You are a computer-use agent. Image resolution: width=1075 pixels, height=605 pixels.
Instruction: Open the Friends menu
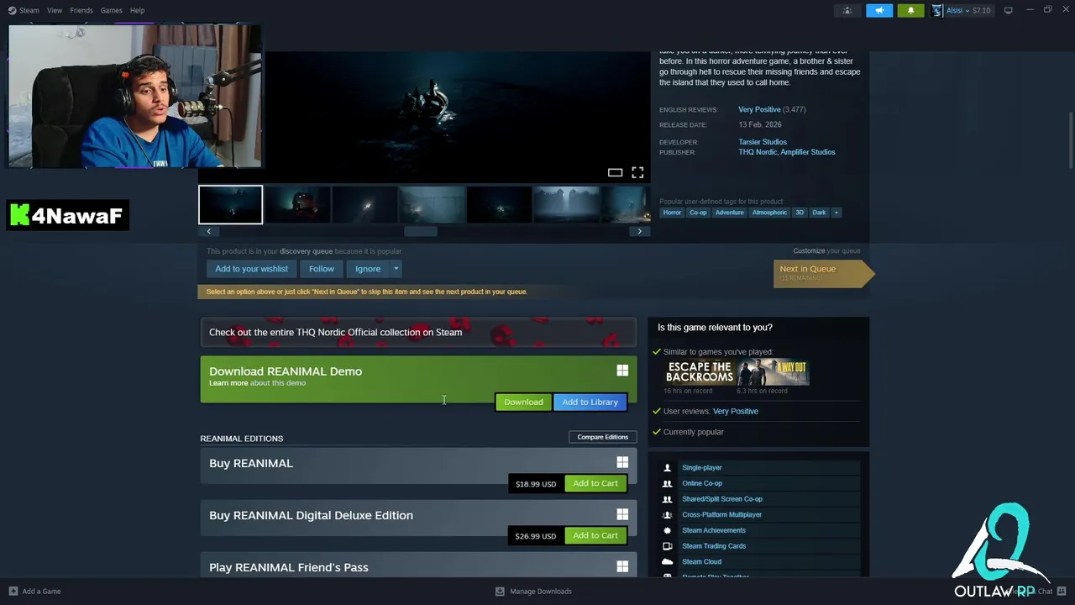(81, 10)
